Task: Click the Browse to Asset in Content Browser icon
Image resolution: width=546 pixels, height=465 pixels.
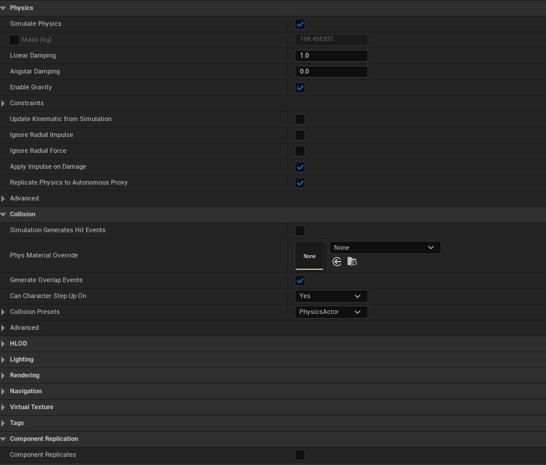Action: tap(352, 262)
